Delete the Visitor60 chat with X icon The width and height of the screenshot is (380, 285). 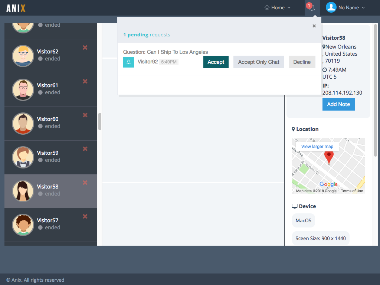click(85, 115)
